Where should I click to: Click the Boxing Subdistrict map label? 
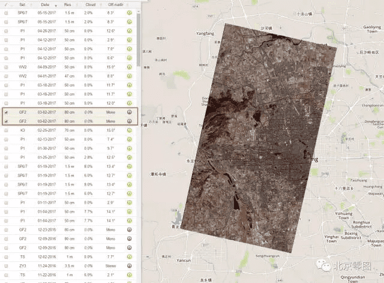coord(351,236)
